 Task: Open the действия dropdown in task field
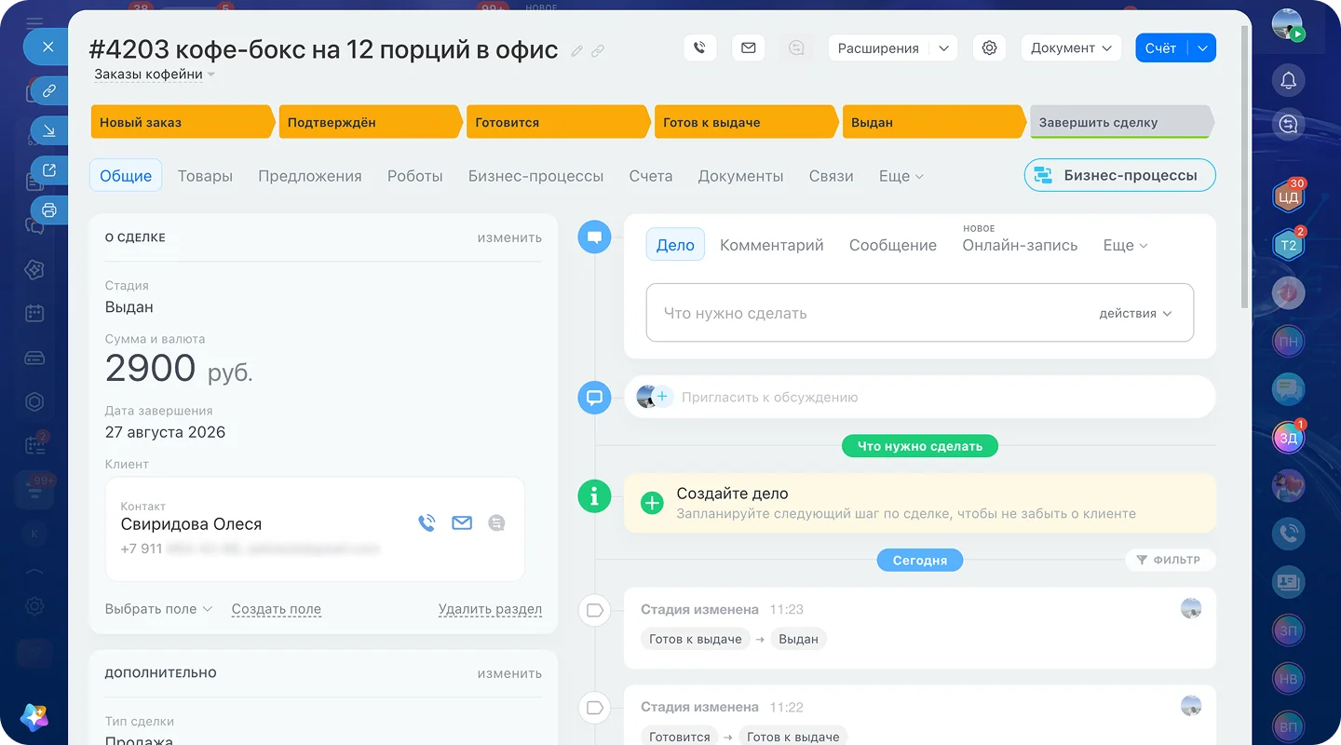click(1134, 314)
